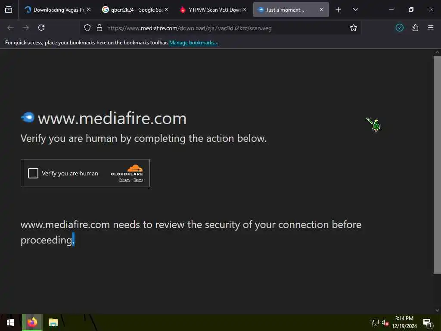Screen dimensions: 441x331
Task: Open Cloudflare Privacy link
Action: pos(124,180)
